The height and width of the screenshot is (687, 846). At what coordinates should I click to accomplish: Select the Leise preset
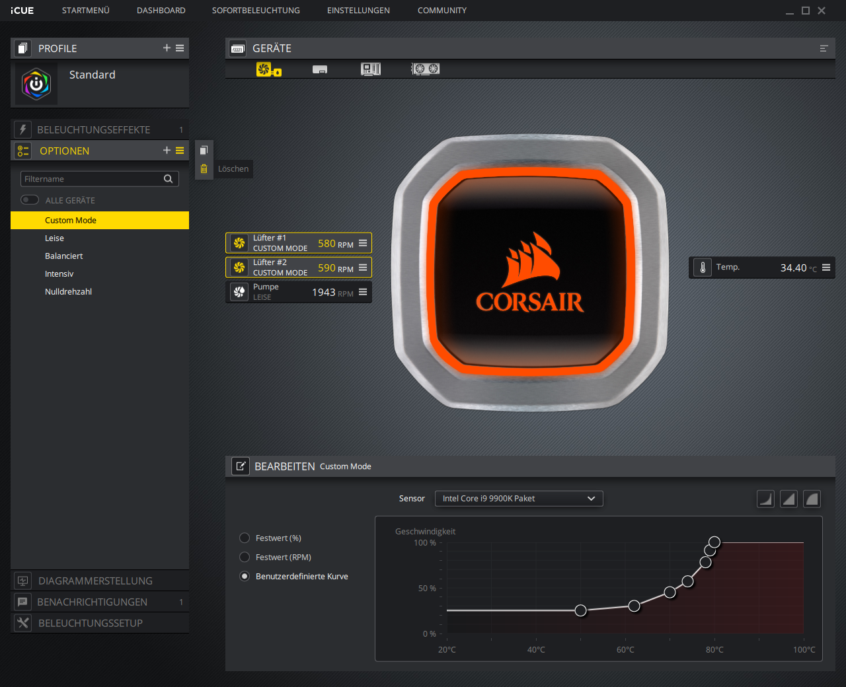pyautogui.click(x=100, y=238)
